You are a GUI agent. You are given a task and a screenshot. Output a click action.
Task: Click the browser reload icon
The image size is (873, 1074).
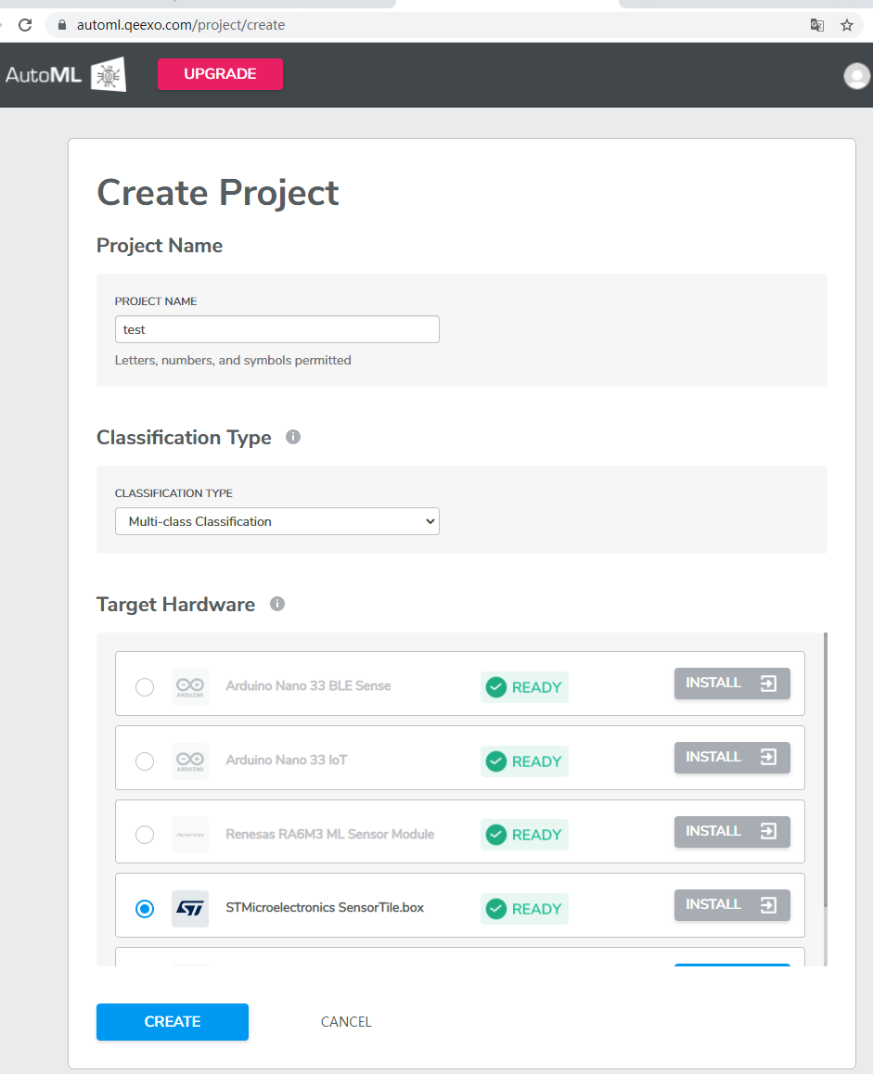tap(25, 25)
